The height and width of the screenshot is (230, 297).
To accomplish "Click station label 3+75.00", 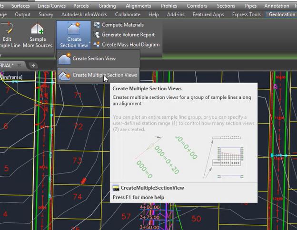I will click(149, 217).
